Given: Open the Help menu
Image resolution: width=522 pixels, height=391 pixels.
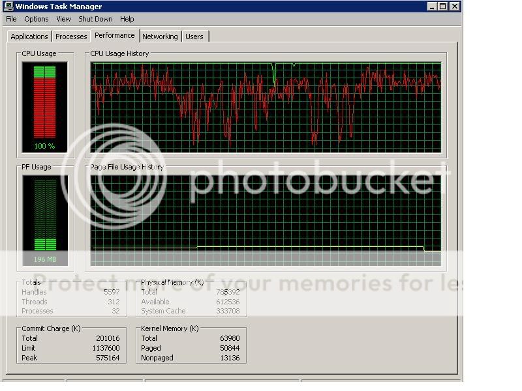Looking at the screenshot, I should 127,19.
